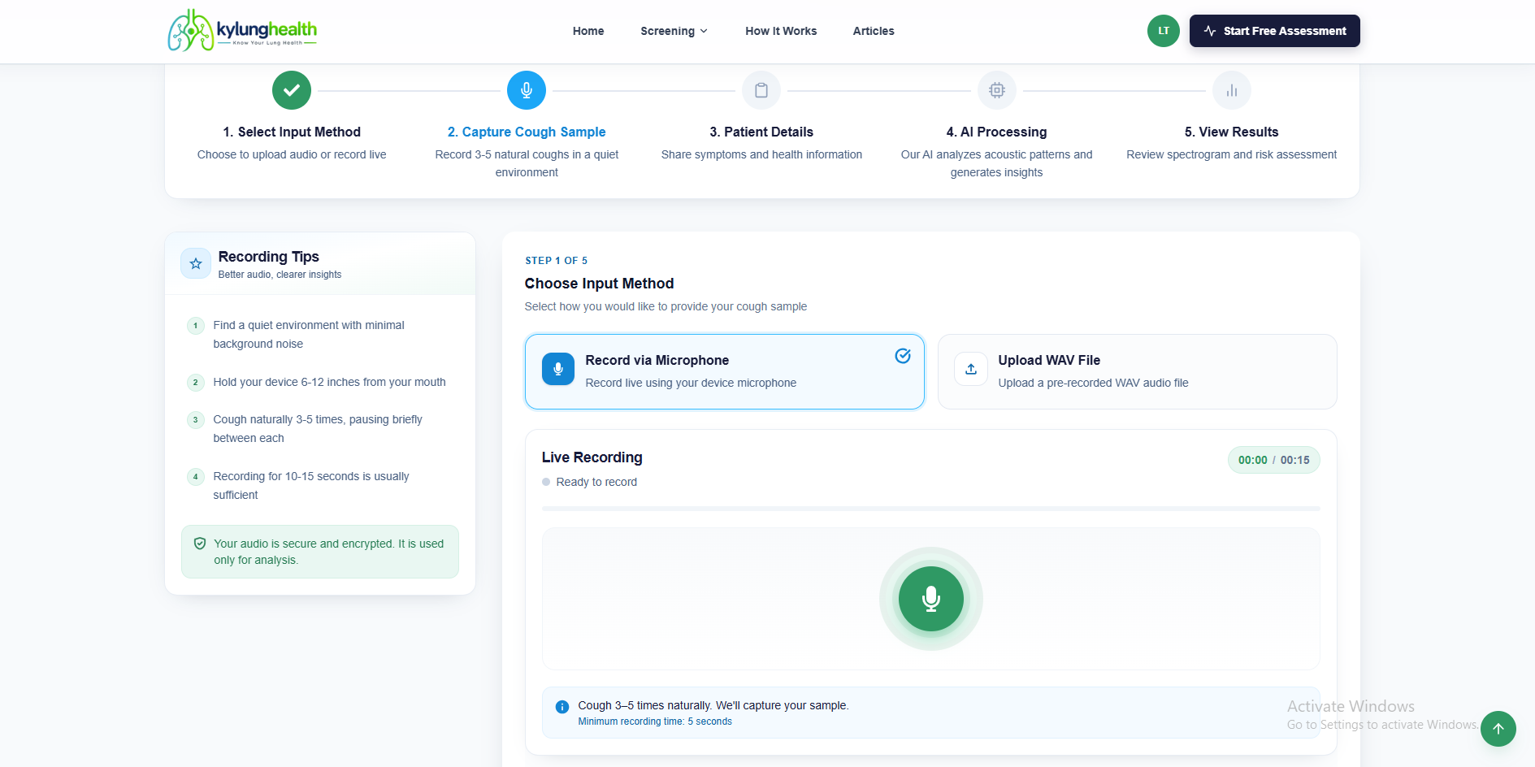This screenshot has width=1535, height=767.
Task: Click the star icon beside Recording Tips
Action: click(x=196, y=263)
